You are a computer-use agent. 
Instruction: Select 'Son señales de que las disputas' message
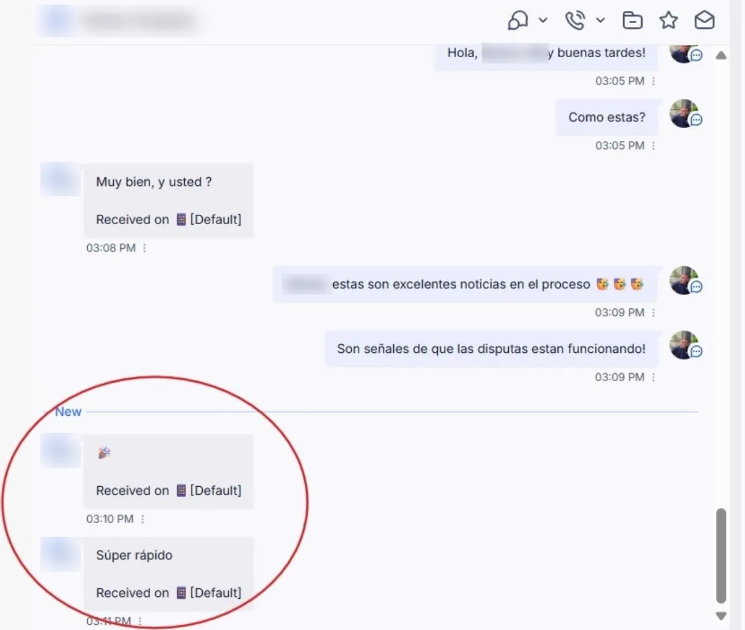coord(491,349)
